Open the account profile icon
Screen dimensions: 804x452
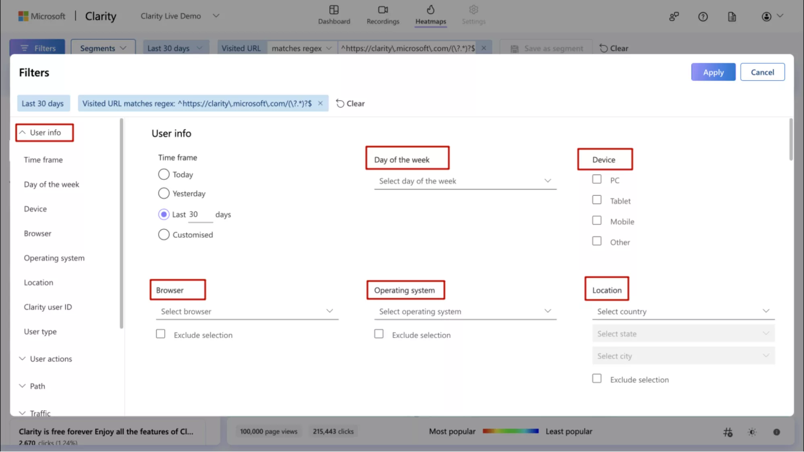click(766, 16)
